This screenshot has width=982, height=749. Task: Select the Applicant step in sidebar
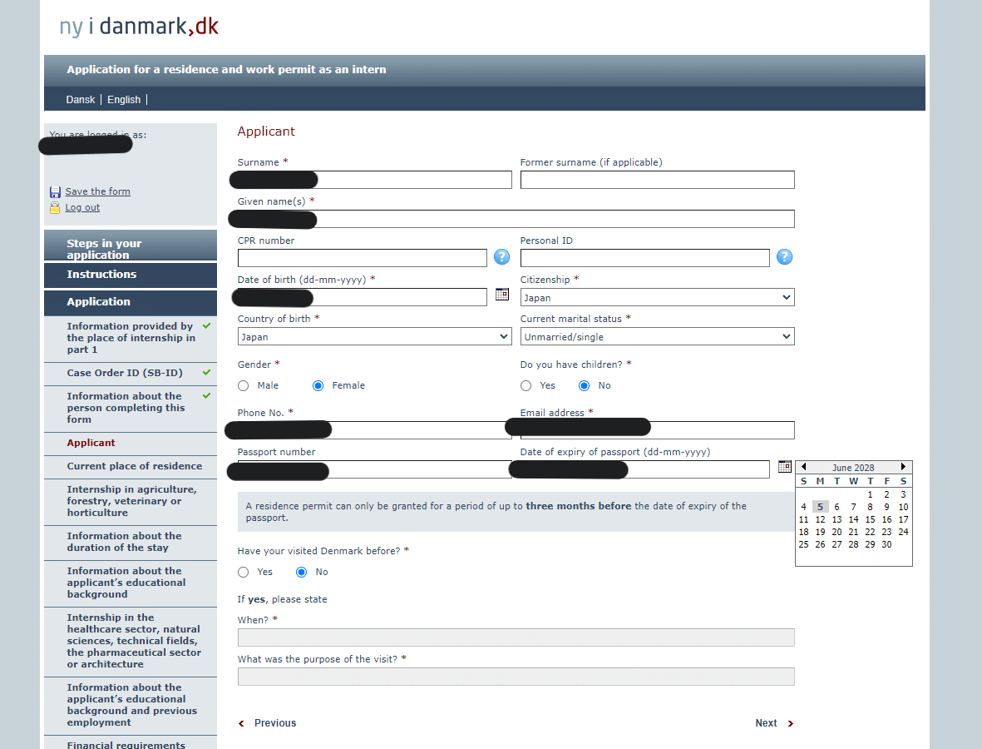tap(131, 443)
